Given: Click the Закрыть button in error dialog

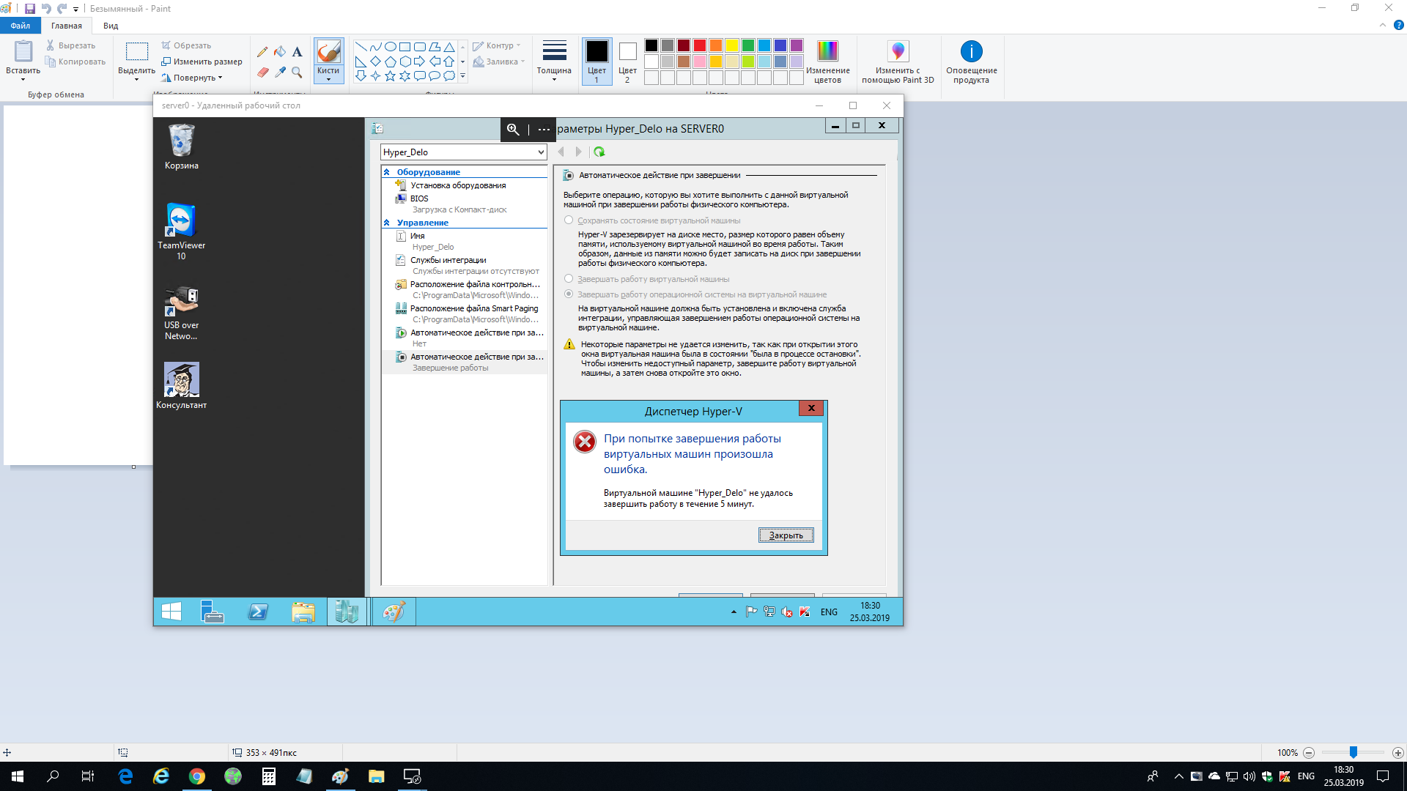Looking at the screenshot, I should coord(786,535).
